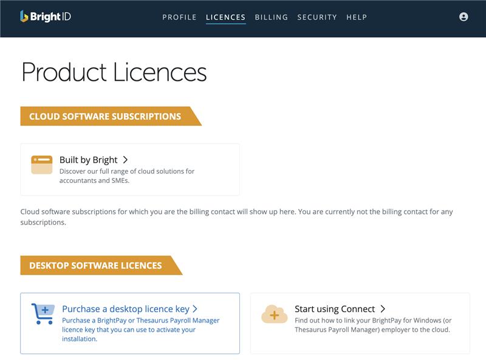486x362 pixels.
Task: Click the Built by Bright browser window icon
Action: tap(42, 165)
